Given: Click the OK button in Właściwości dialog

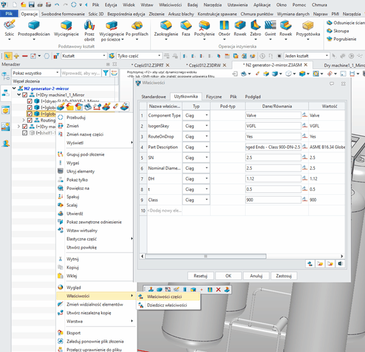Looking at the screenshot, I should coord(228,276).
